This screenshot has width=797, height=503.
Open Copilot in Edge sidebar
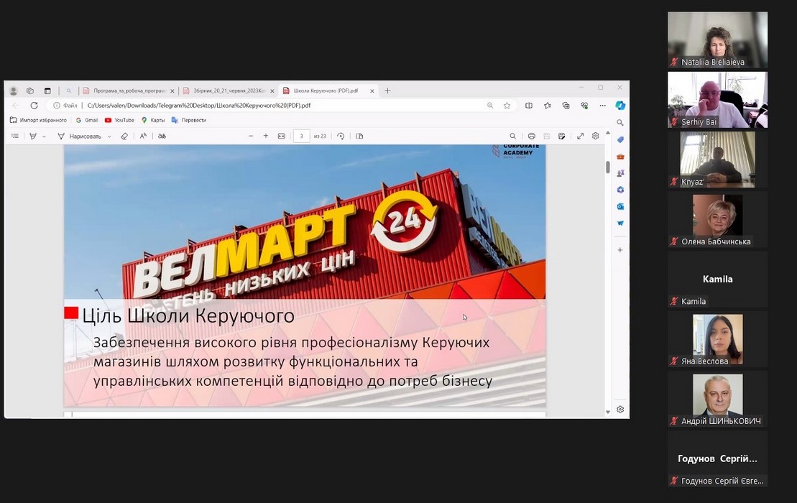[620, 106]
